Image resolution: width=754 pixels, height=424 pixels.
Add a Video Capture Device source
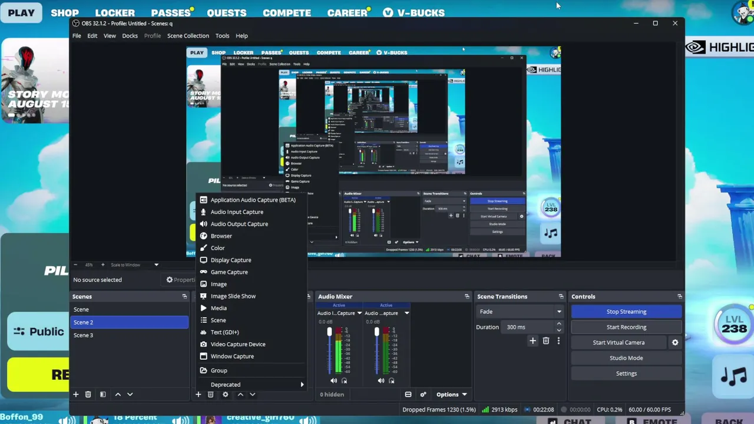point(252,344)
